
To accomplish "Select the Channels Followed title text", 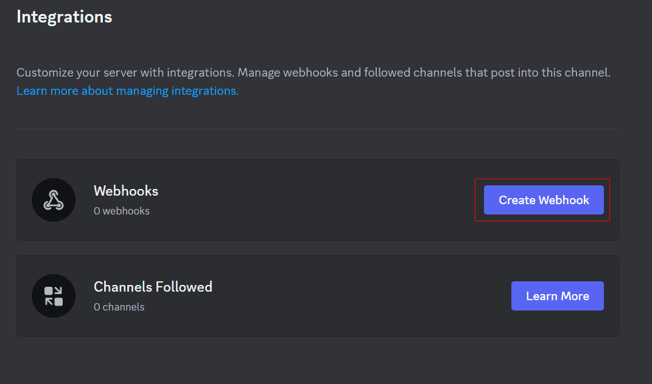I will [x=153, y=286].
